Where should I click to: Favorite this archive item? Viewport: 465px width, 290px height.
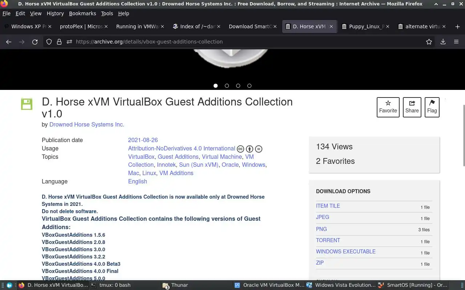[388, 107]
